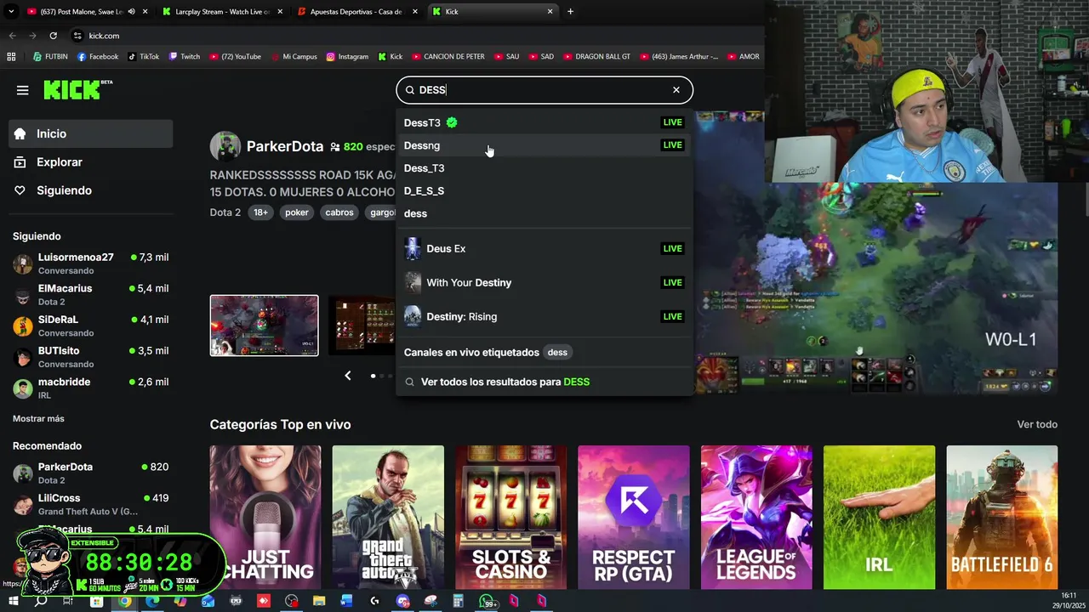Select D_E_S_S search suggestion
Screen dimensions: 1089x612
[544, 190]
